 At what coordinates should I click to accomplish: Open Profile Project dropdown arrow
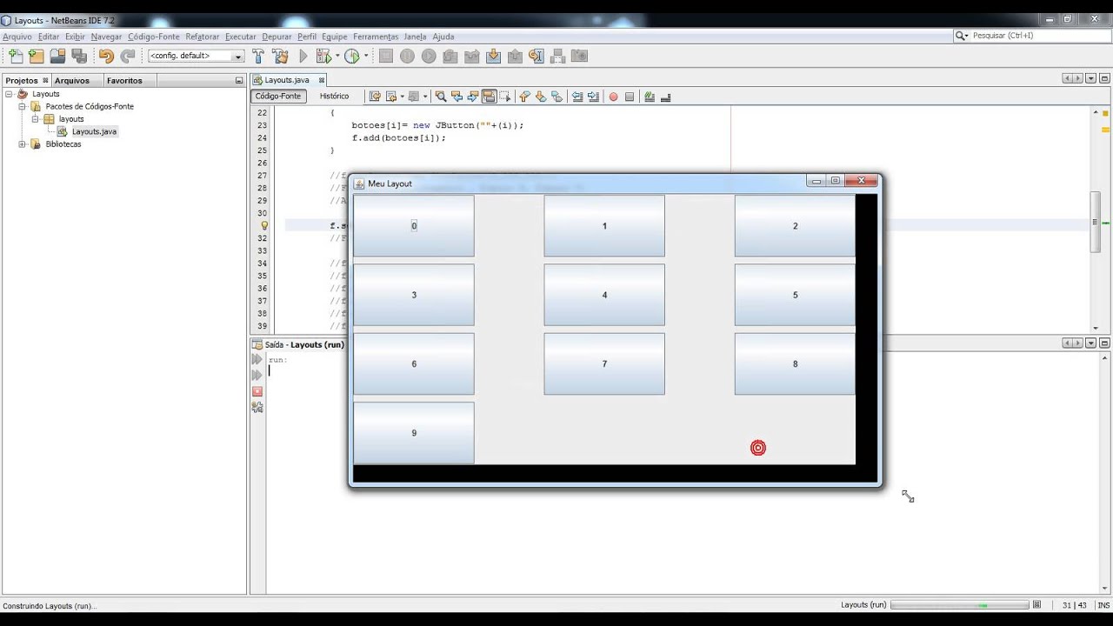pyautogui.click(x=366, y=56)
